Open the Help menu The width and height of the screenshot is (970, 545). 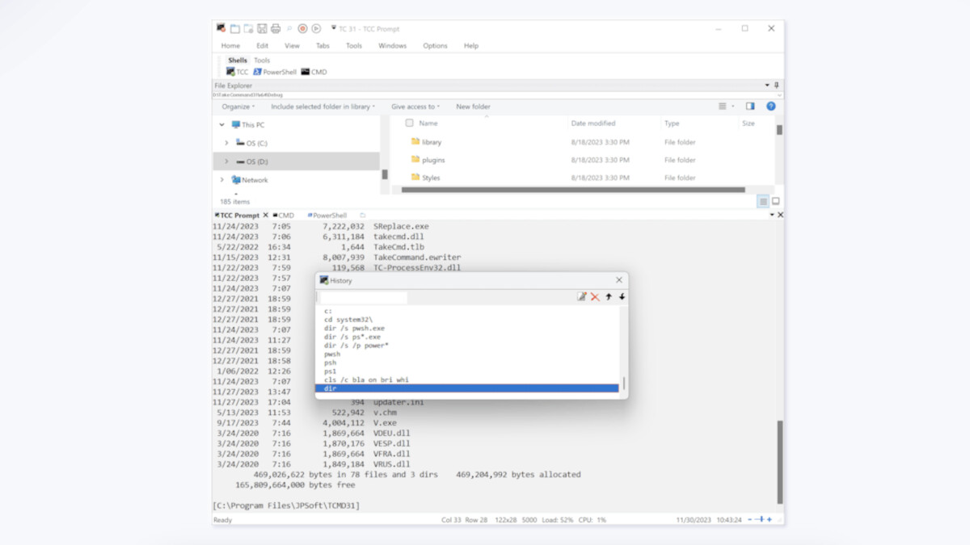coord(471,46)
